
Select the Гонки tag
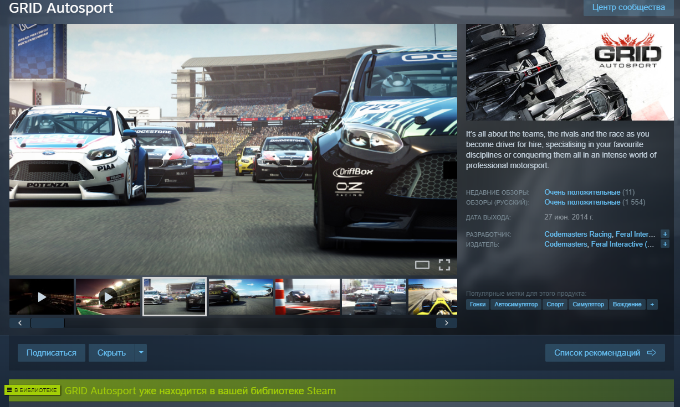pos(478,305)
